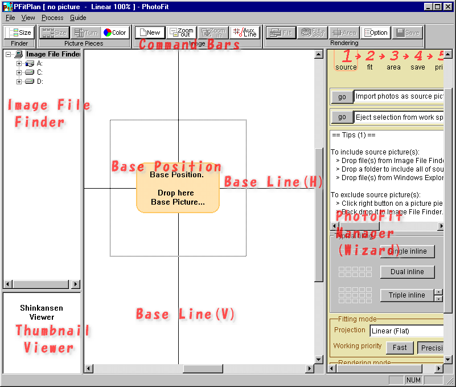The width and height of the screenshot is (456, 387).
Task: Click the wizard panel scroll down arrow
Action: click(x=448, y=360)
